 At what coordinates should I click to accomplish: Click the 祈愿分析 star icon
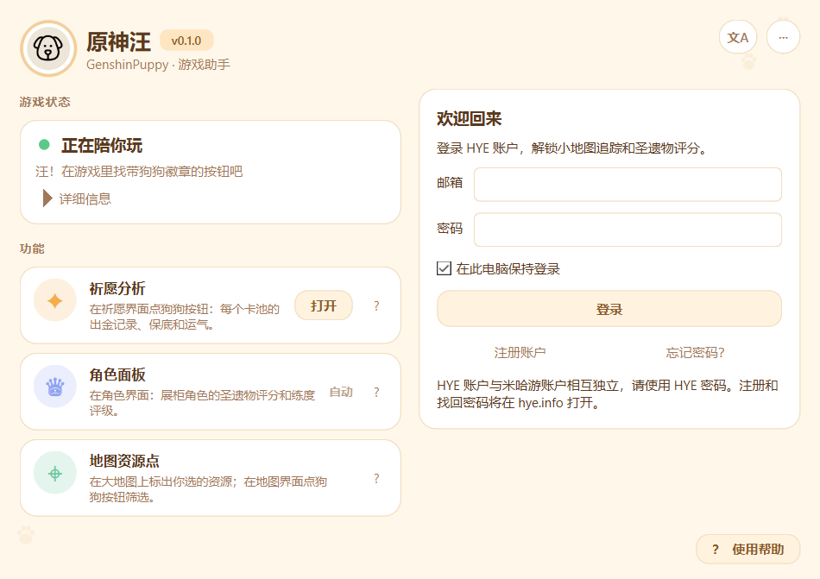[x=55, y=300]
